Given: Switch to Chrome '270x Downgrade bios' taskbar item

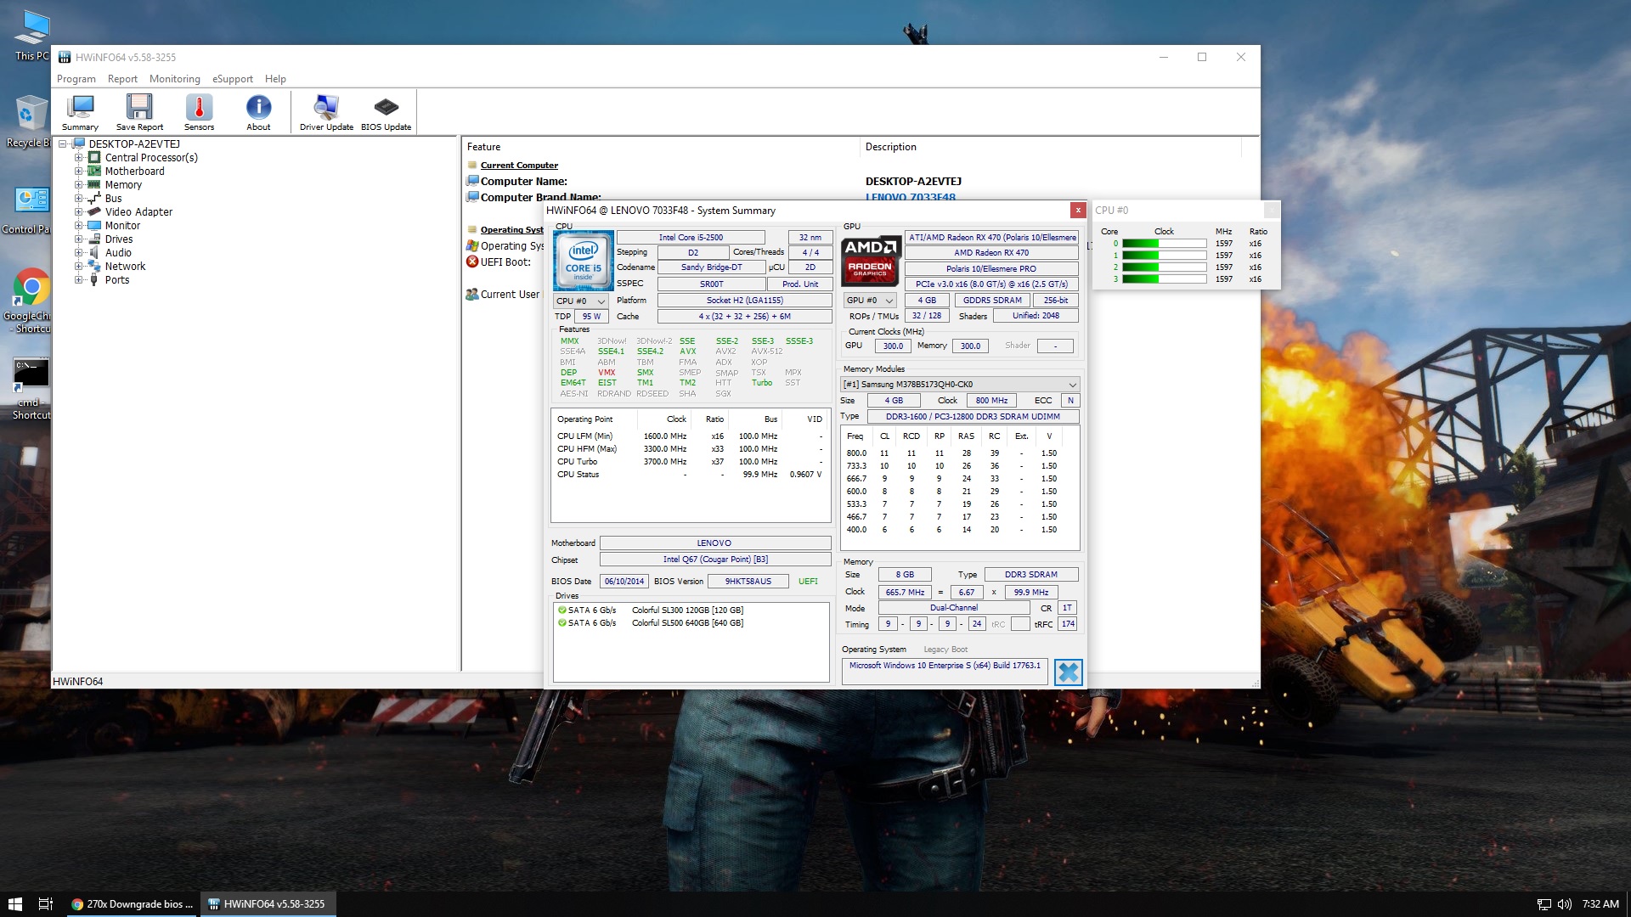Looking at the screenshot, I should [133, 904].
